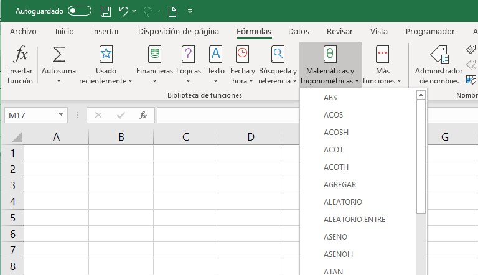Viewport: 478px width, 275px height.
Task: Open the Autosuma sigma button
Action: pyautogui.click(x=59, y=55)
